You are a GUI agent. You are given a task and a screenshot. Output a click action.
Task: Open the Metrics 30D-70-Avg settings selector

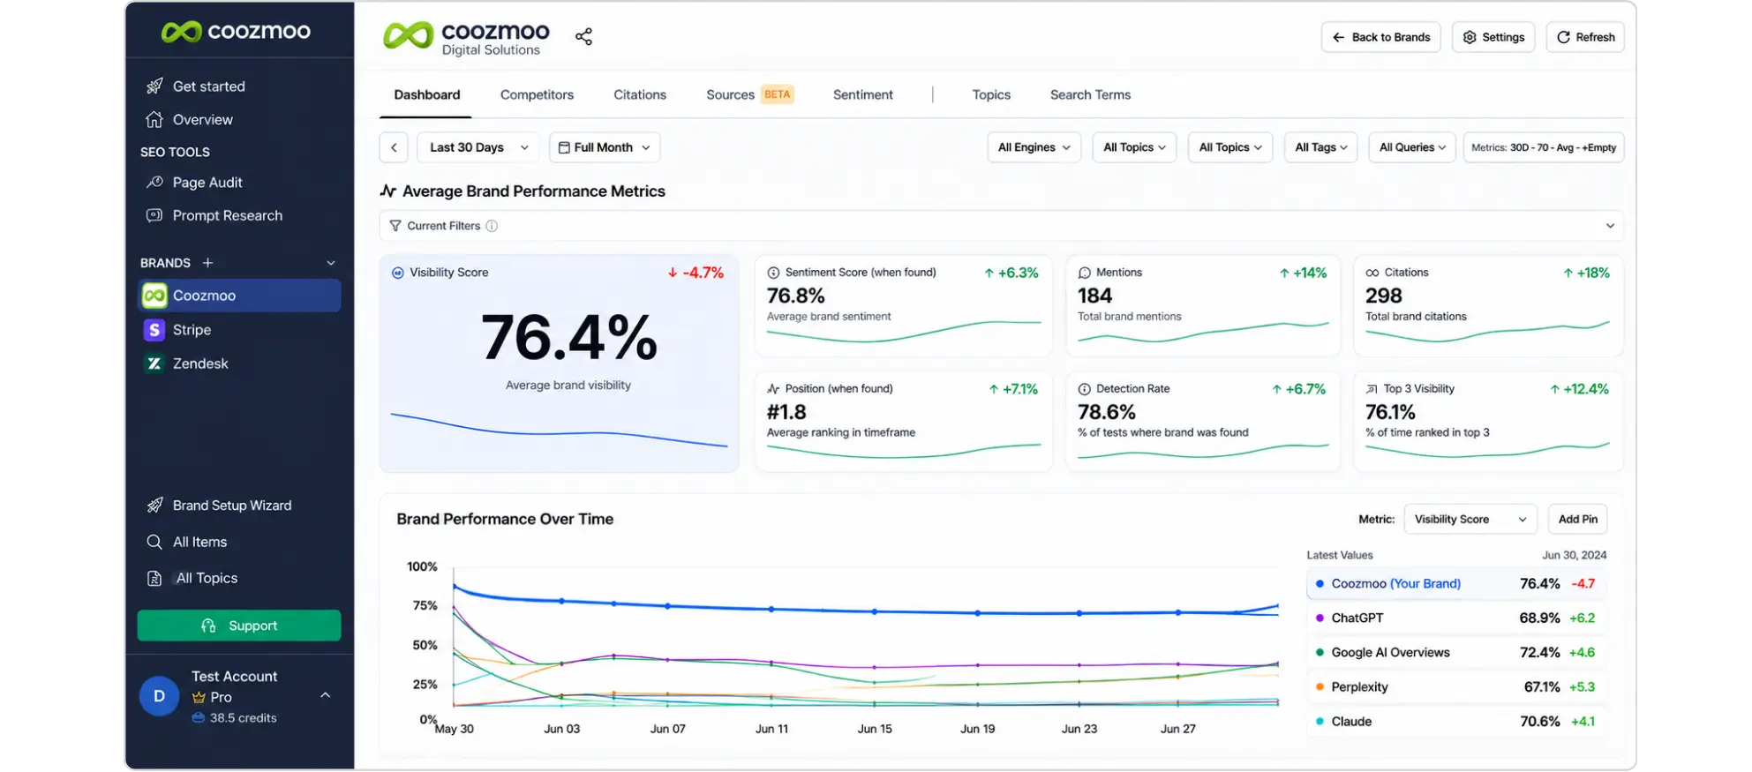point(1544,147)
